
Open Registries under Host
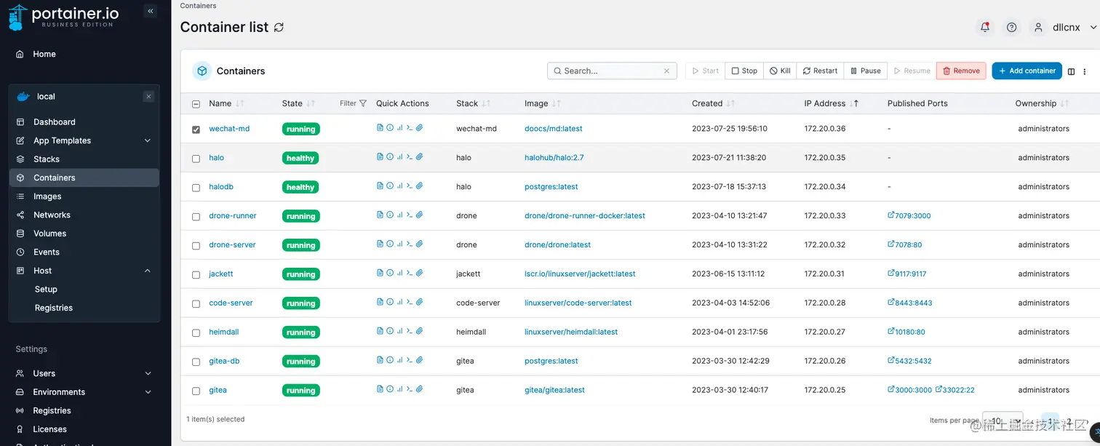[54, 308]
